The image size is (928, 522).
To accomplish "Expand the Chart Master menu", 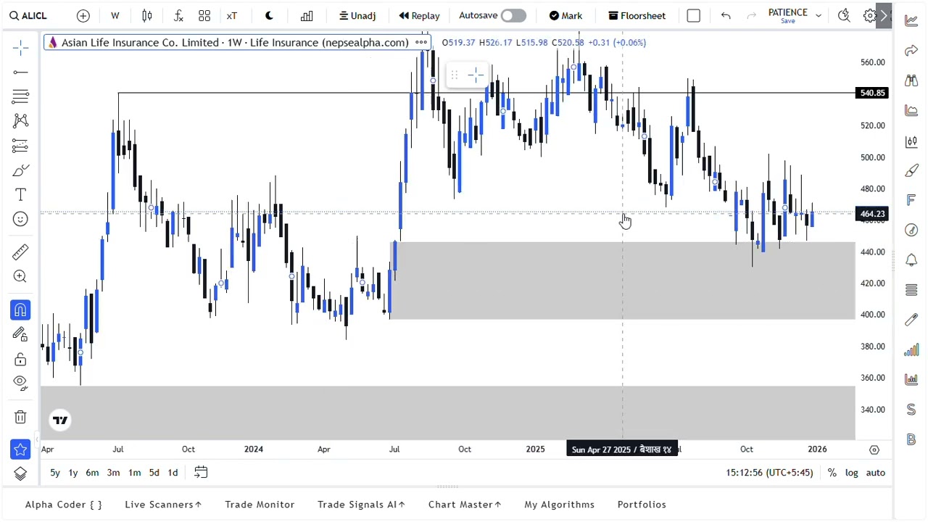I will pos(465,505).
